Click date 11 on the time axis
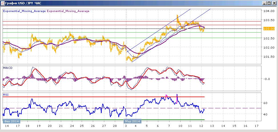Viewport: 278px width, 132px height. 190,126
